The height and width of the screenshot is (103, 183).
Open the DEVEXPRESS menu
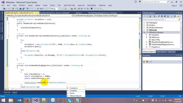pyautogui.click(x=91, y=5)
